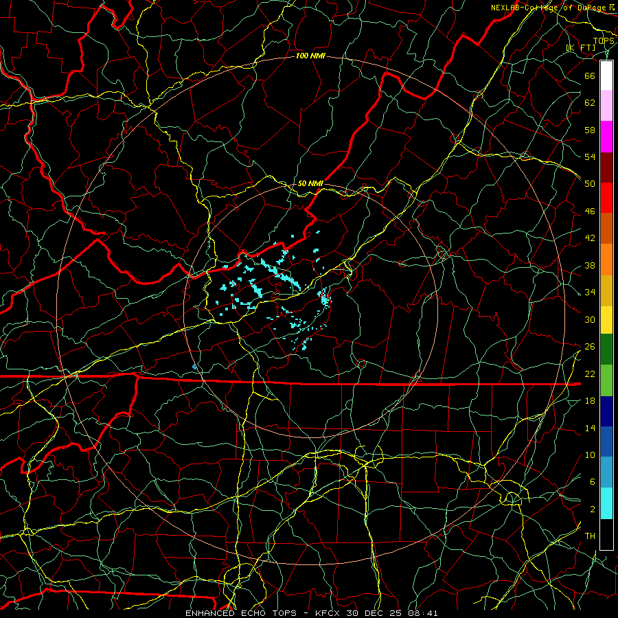This screenshot has height=618, width=618.
Task: Click the '6' scale label
Action: 593,481
